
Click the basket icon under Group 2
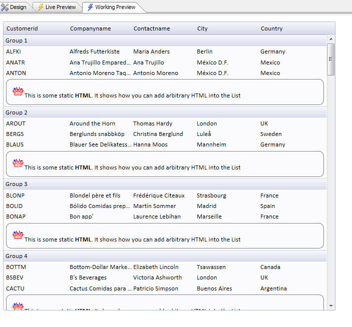(18, 163)
